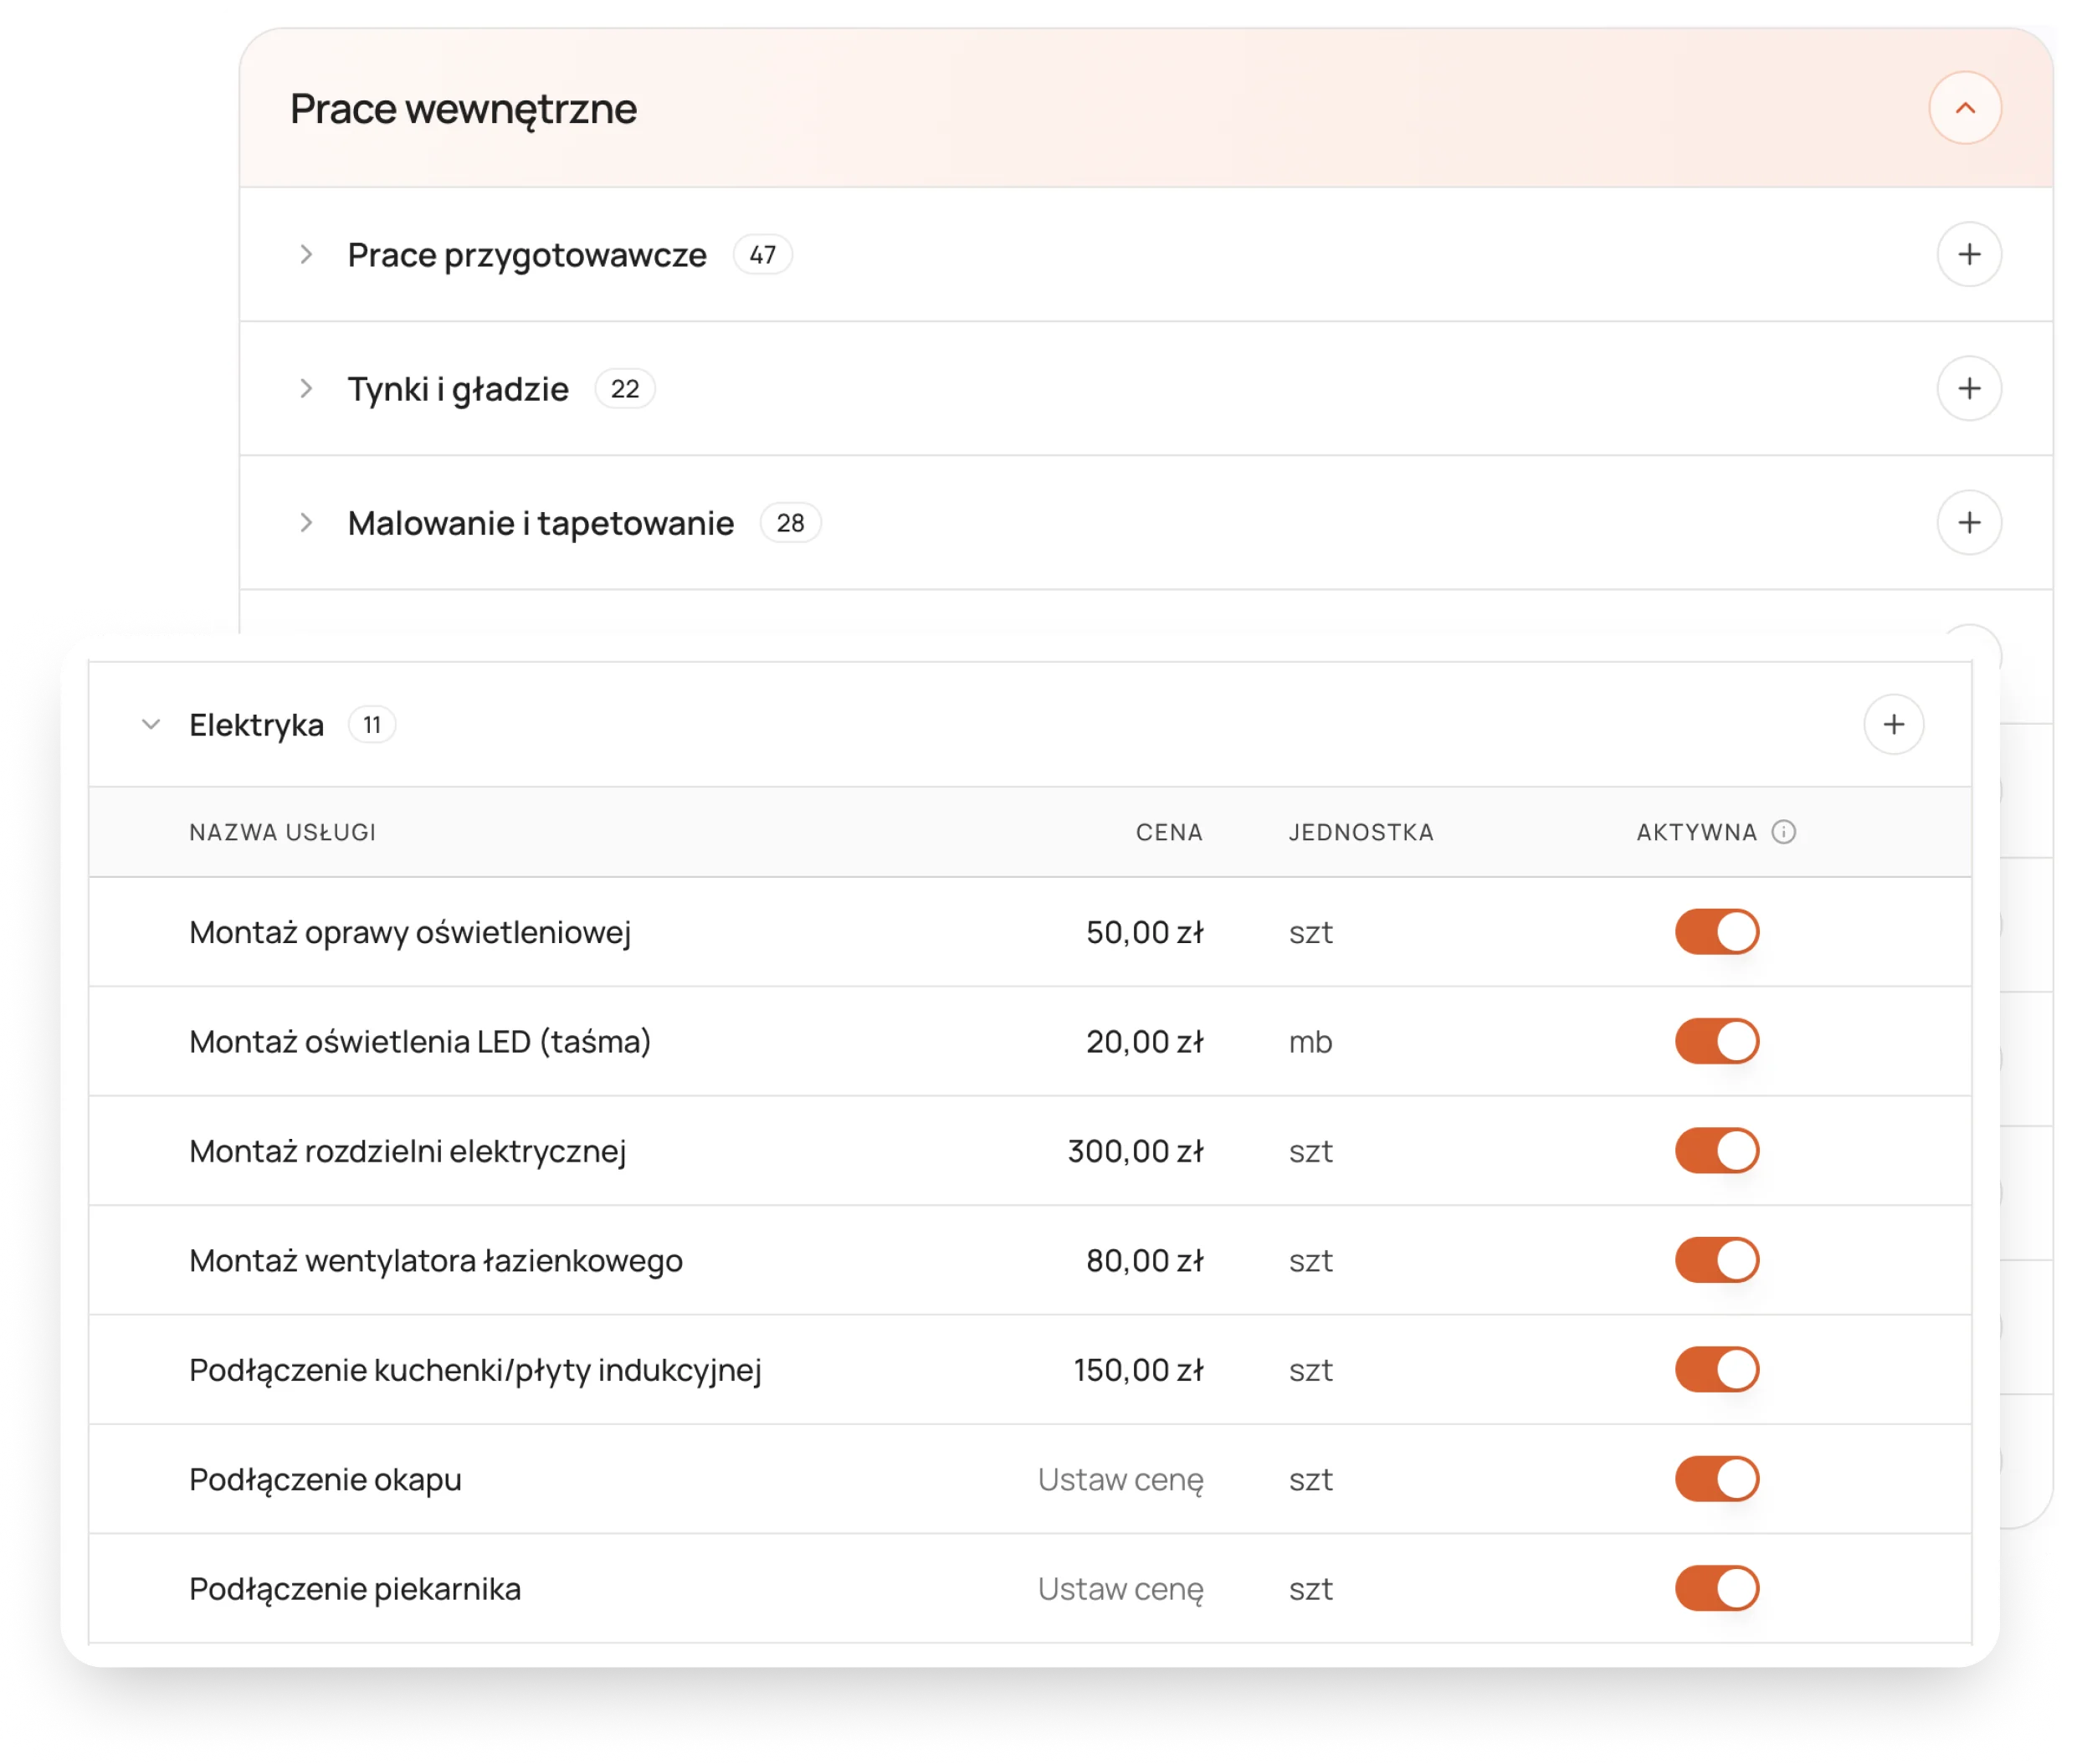Screen dimensions: 2082x1764
Task: Click the Prace wewnętrzne heading
Action: click(463, 109)
